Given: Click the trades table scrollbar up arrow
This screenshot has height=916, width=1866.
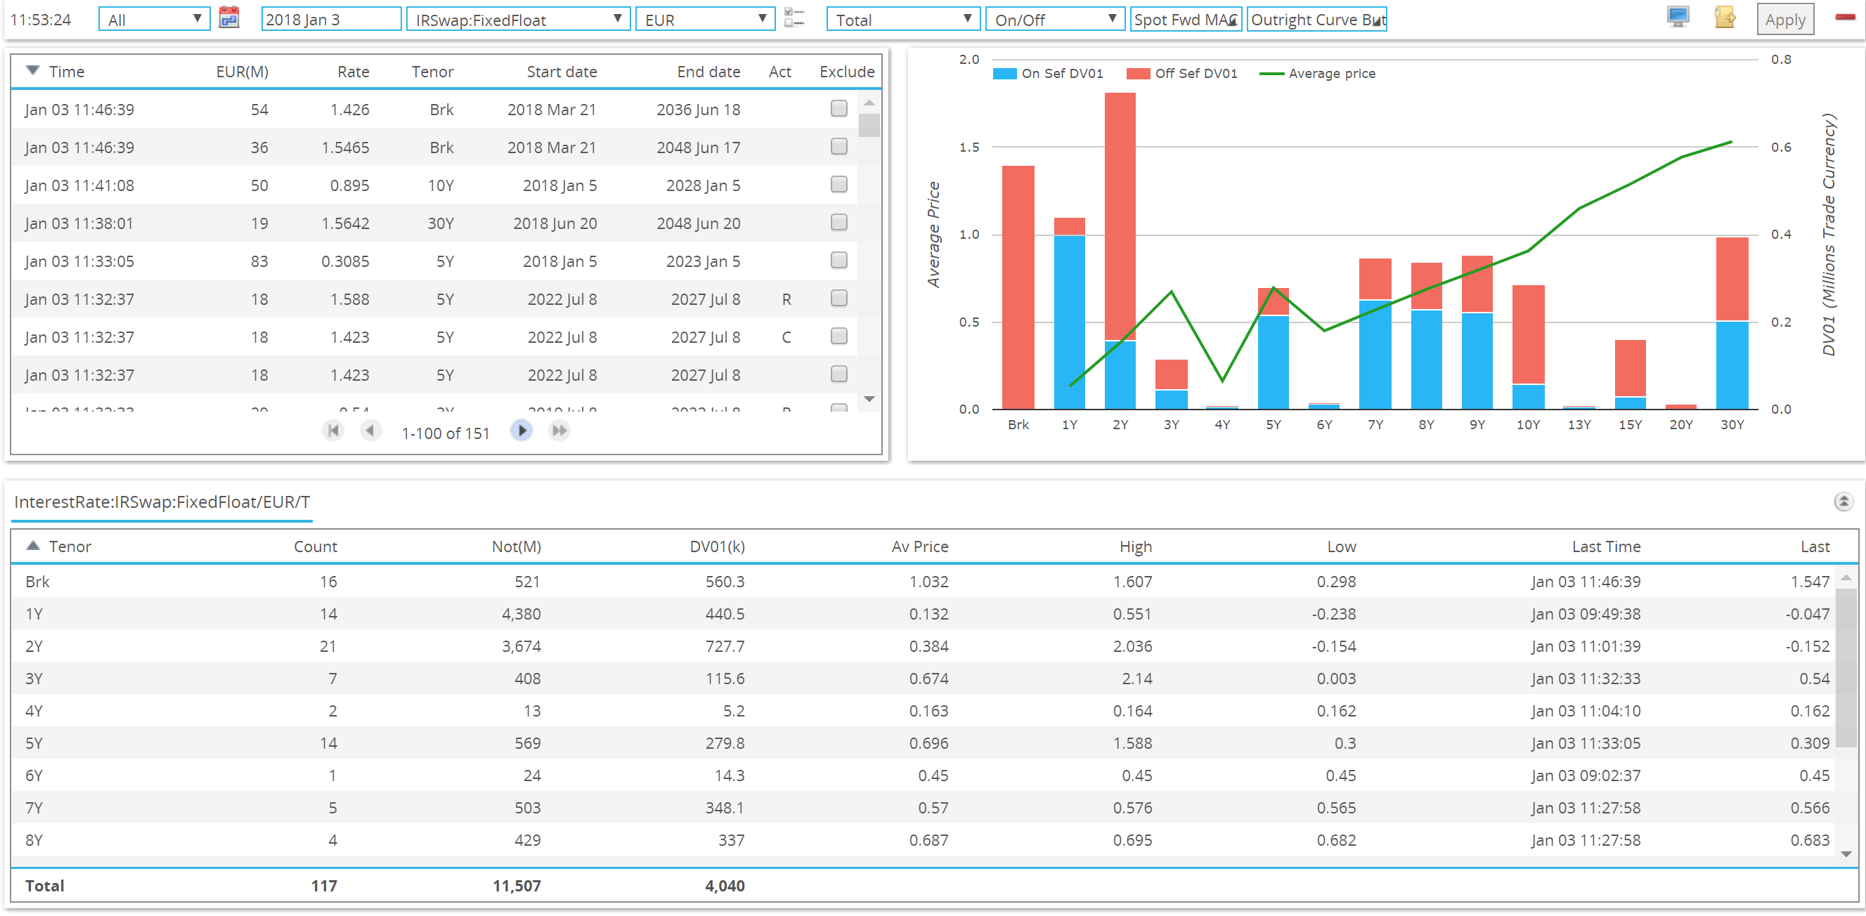Looking at the screenshot, I should click(x=869, y=103).
